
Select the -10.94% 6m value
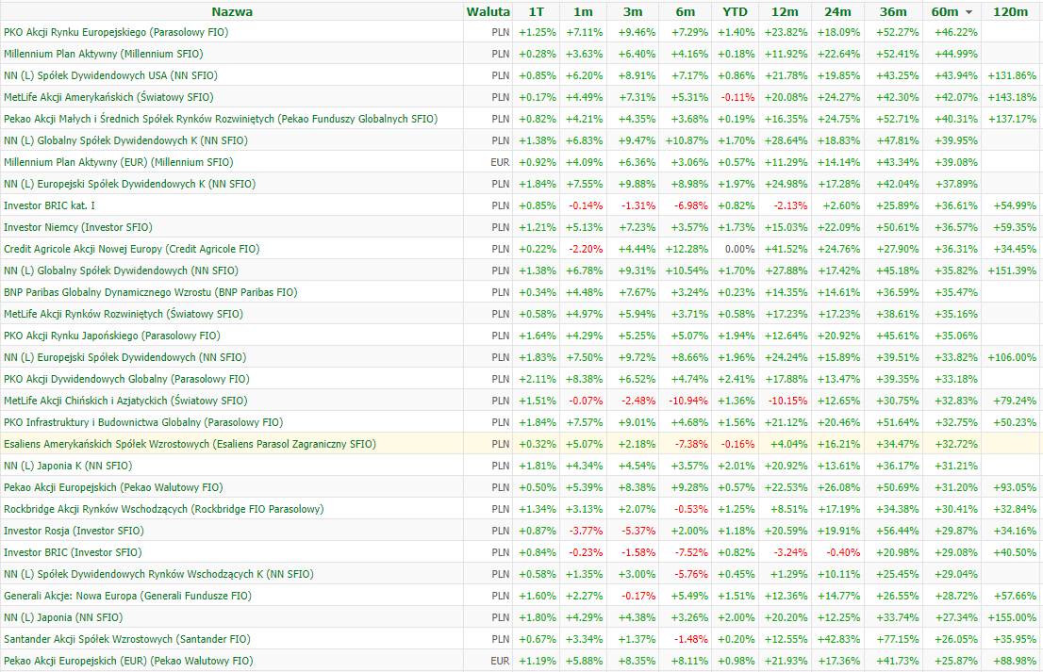687,401
